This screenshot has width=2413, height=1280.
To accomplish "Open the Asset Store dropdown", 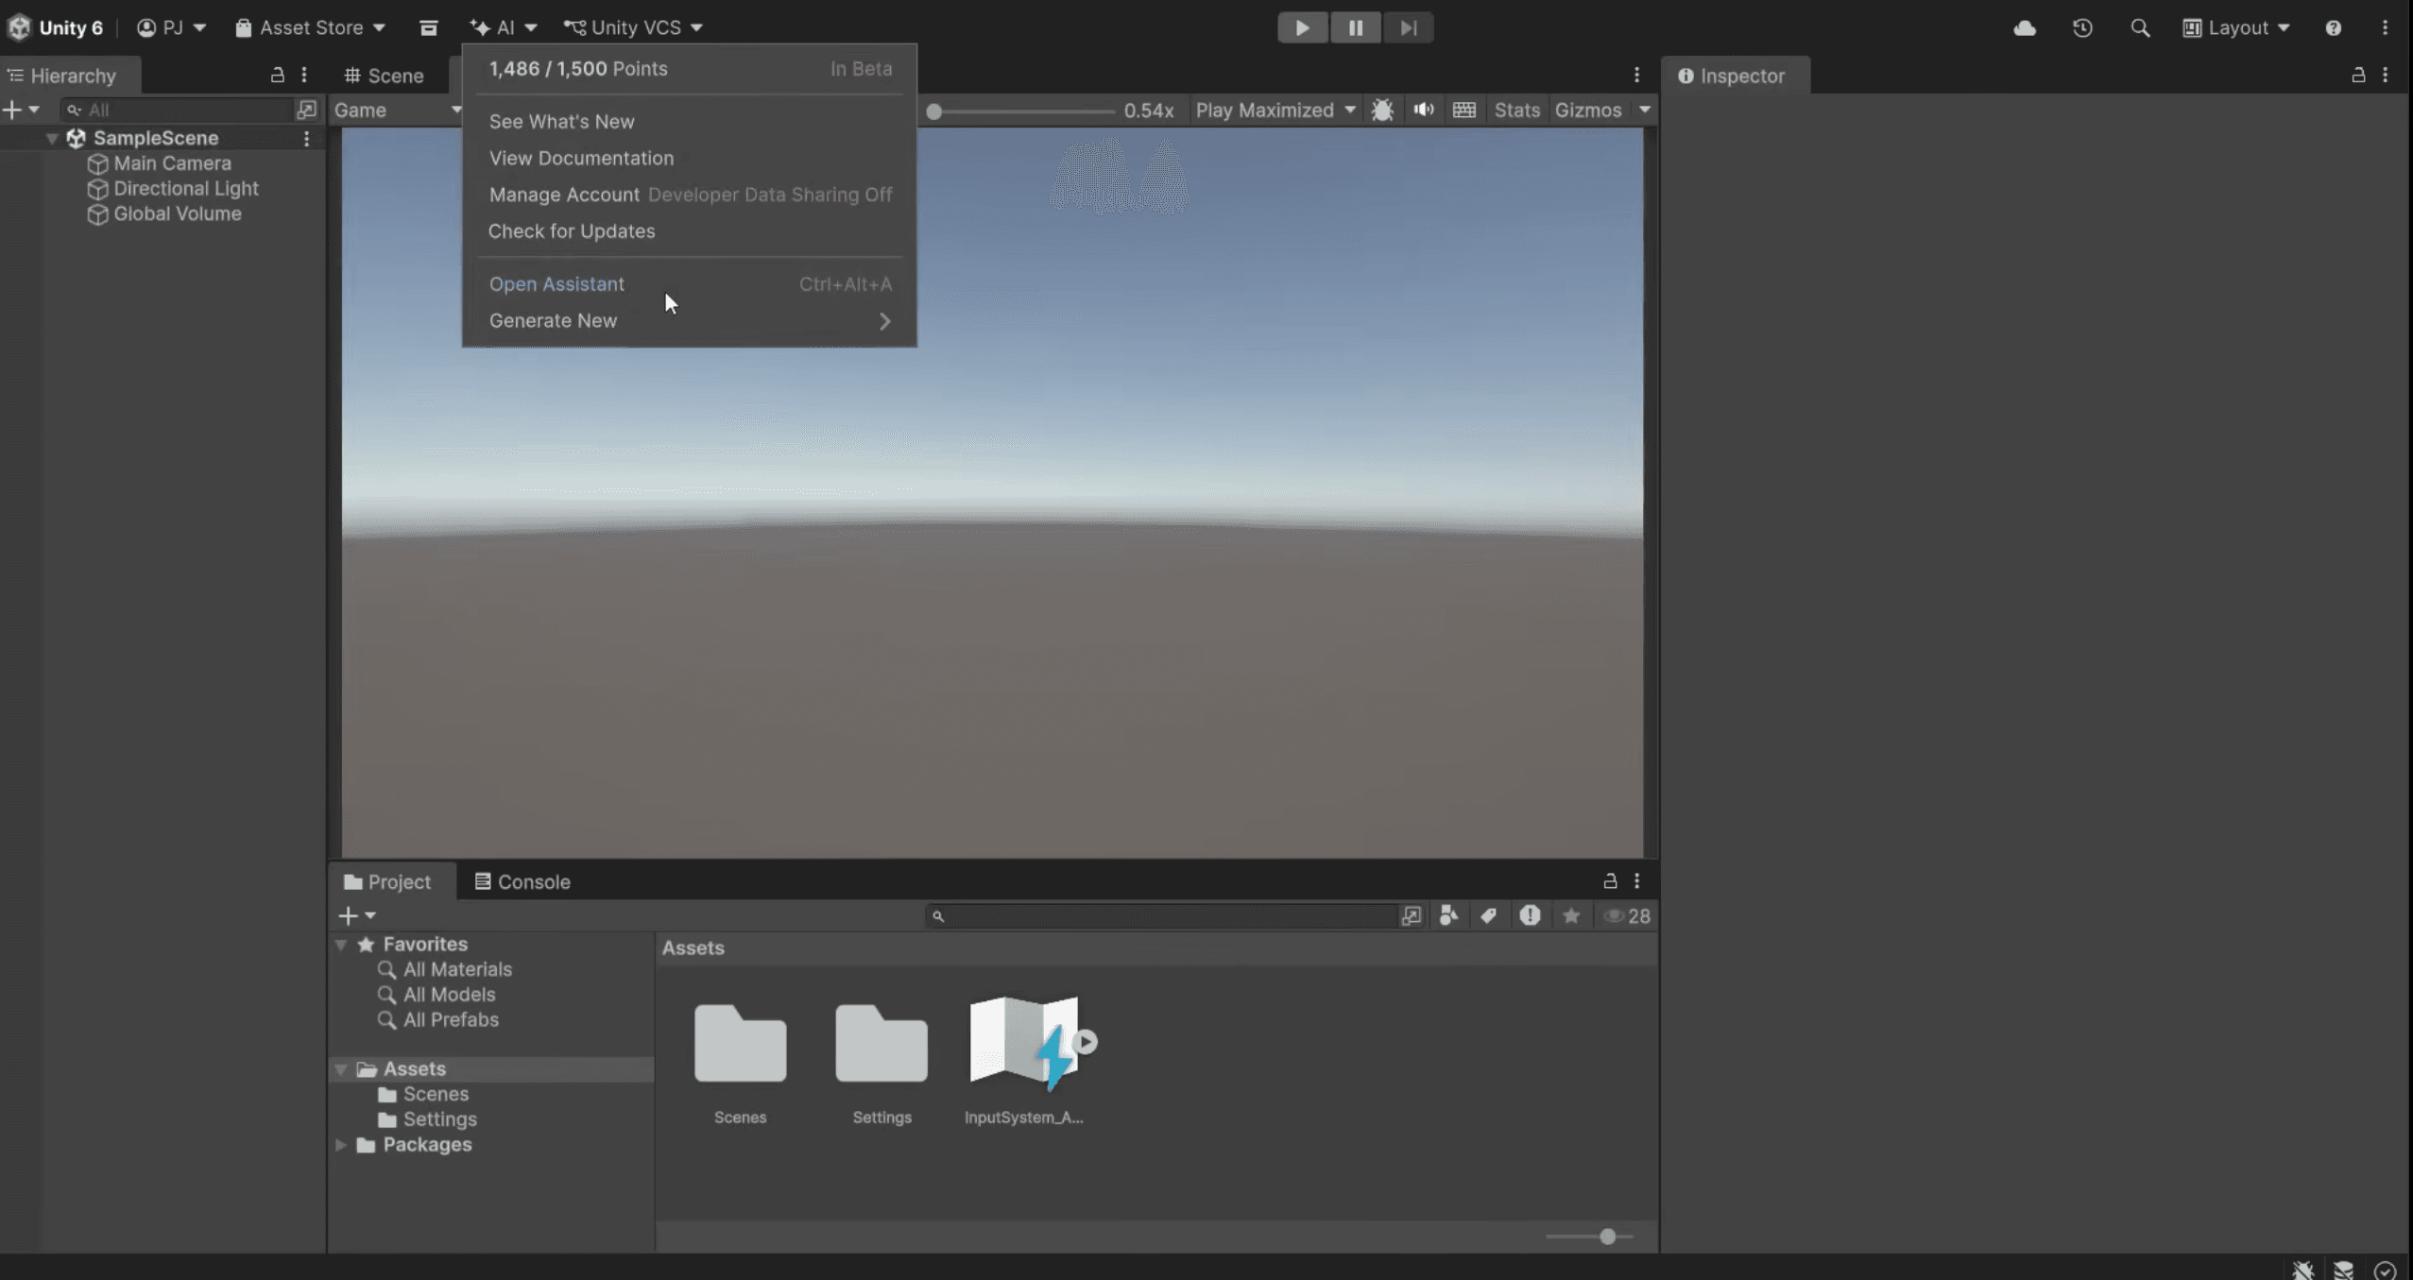I will click(310, 27).
